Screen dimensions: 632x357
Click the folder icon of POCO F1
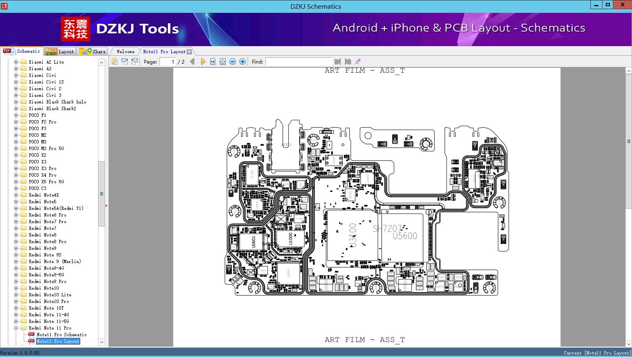[24, 115]
